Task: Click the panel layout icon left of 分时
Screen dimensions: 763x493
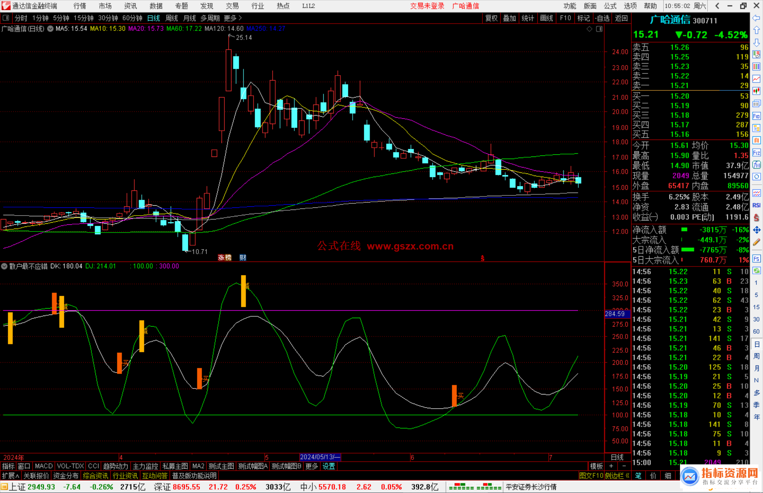Action: [6, 18]
